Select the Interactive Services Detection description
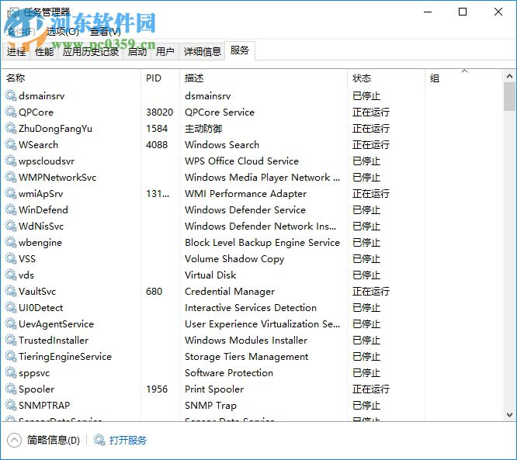 pos(251,308)
